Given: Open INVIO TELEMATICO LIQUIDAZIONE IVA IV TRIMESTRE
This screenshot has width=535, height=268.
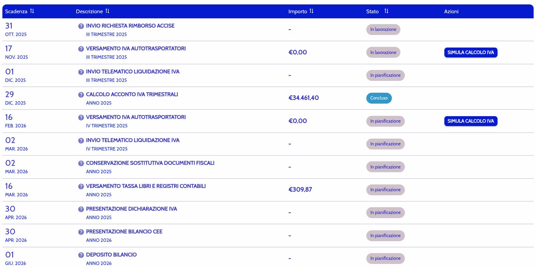Looking at the screenshot, I should click(x=268, y=144).
